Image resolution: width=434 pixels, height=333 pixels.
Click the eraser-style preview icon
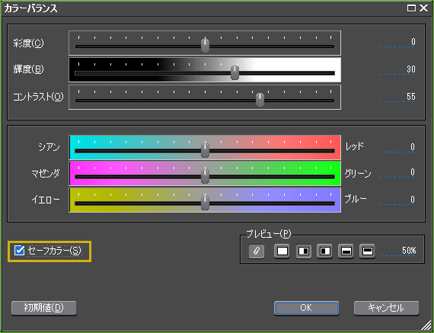pos(257,251)
